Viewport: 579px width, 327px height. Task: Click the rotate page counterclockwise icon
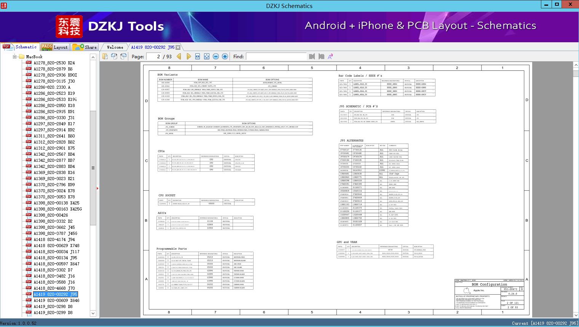pos(114,56)
